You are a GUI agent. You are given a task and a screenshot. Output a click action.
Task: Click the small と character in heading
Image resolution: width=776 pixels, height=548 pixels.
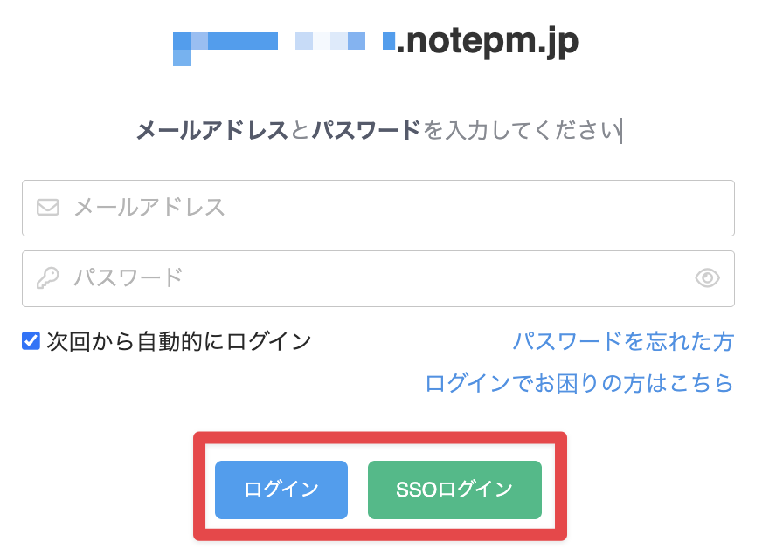click(x=300, y=131)
